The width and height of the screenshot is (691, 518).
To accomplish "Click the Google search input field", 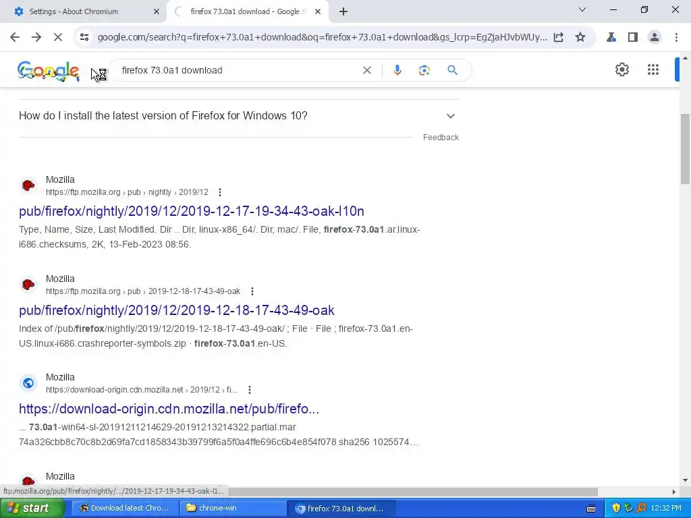I will click(238, 70).
